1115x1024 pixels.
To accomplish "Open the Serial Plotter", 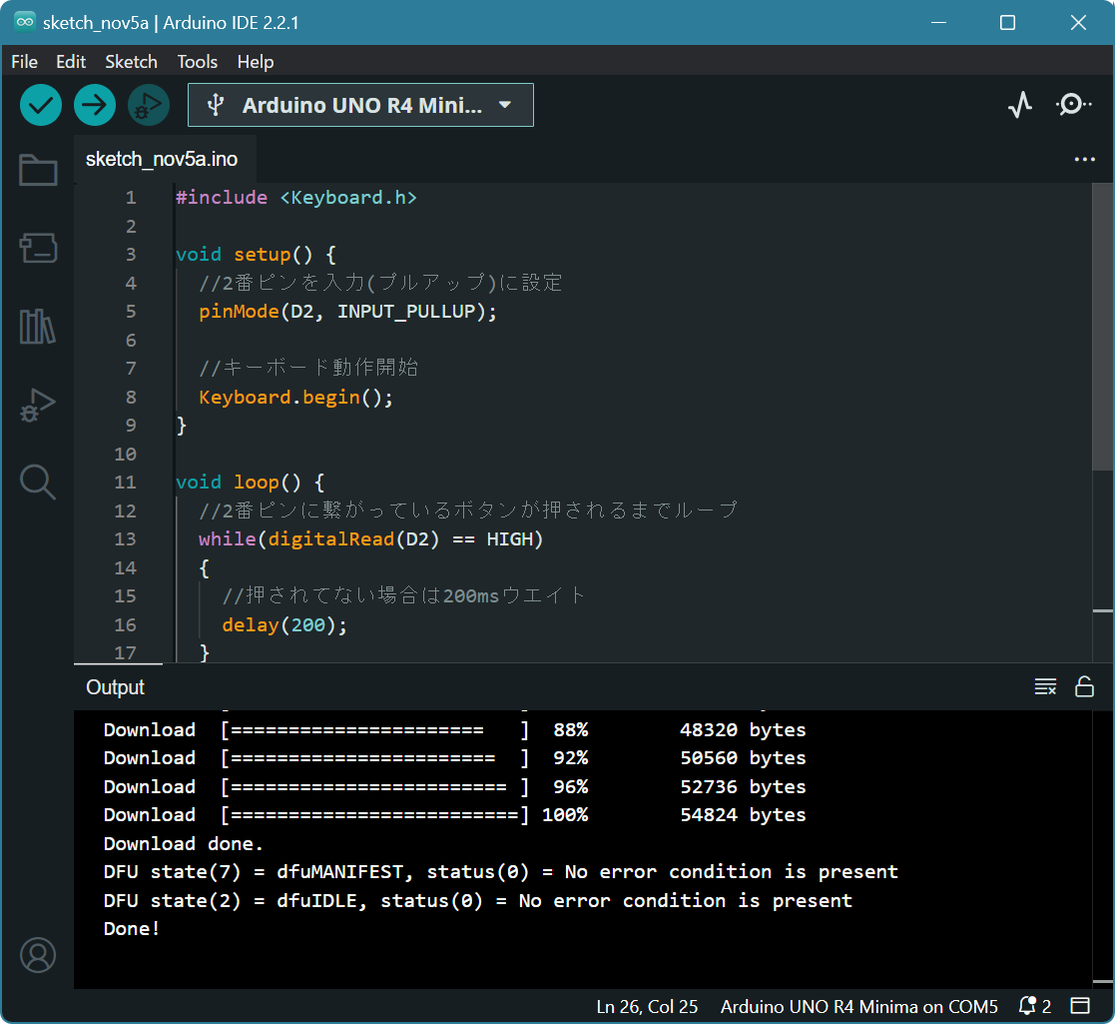I will [1020, 105].
